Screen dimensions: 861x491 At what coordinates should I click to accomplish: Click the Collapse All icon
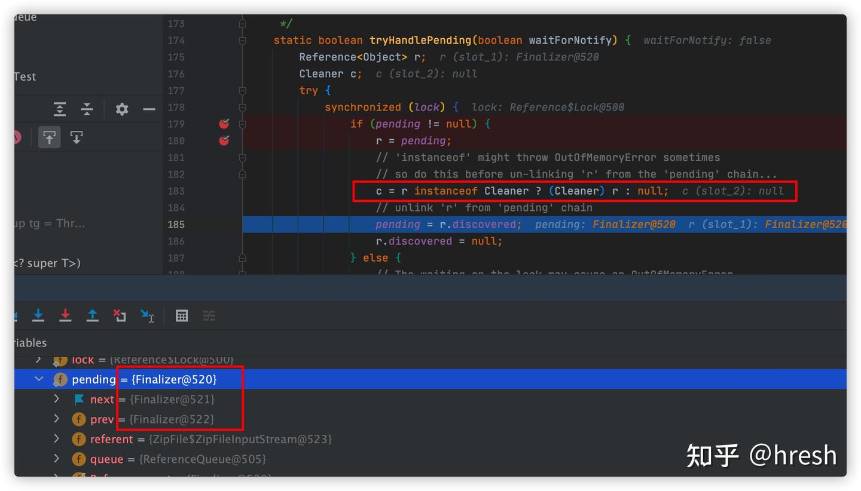[x=87, y=109]
